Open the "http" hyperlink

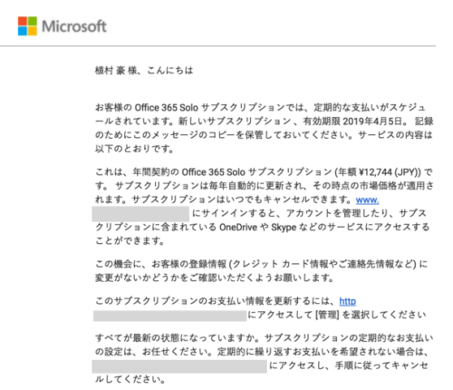click(347, 301)
